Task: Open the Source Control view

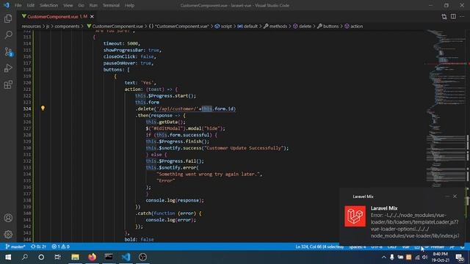Action: pos(8,52)
